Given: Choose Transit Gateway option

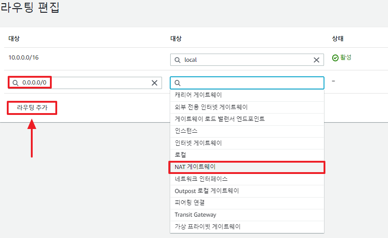Looking at the screenshot, I should point(247,215).
